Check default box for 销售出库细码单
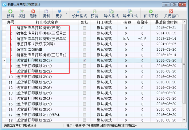The image size is (189, 130). coord(85,50)
